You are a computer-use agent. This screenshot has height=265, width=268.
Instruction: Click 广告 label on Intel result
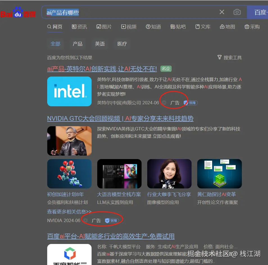click(175, 103)
